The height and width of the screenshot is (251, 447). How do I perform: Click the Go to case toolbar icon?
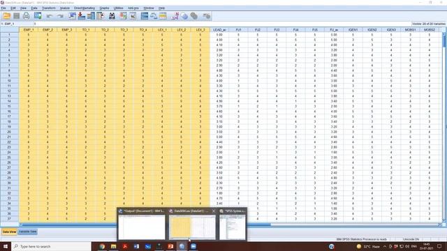coord(72,16)
